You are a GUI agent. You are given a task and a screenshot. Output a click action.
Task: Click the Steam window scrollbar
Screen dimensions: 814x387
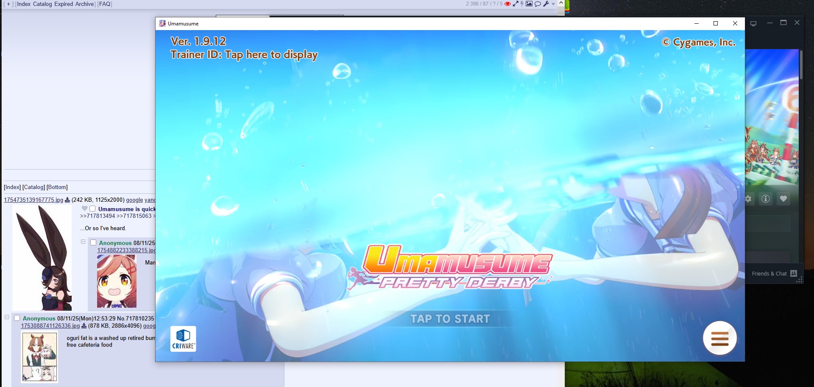point(801,64)
